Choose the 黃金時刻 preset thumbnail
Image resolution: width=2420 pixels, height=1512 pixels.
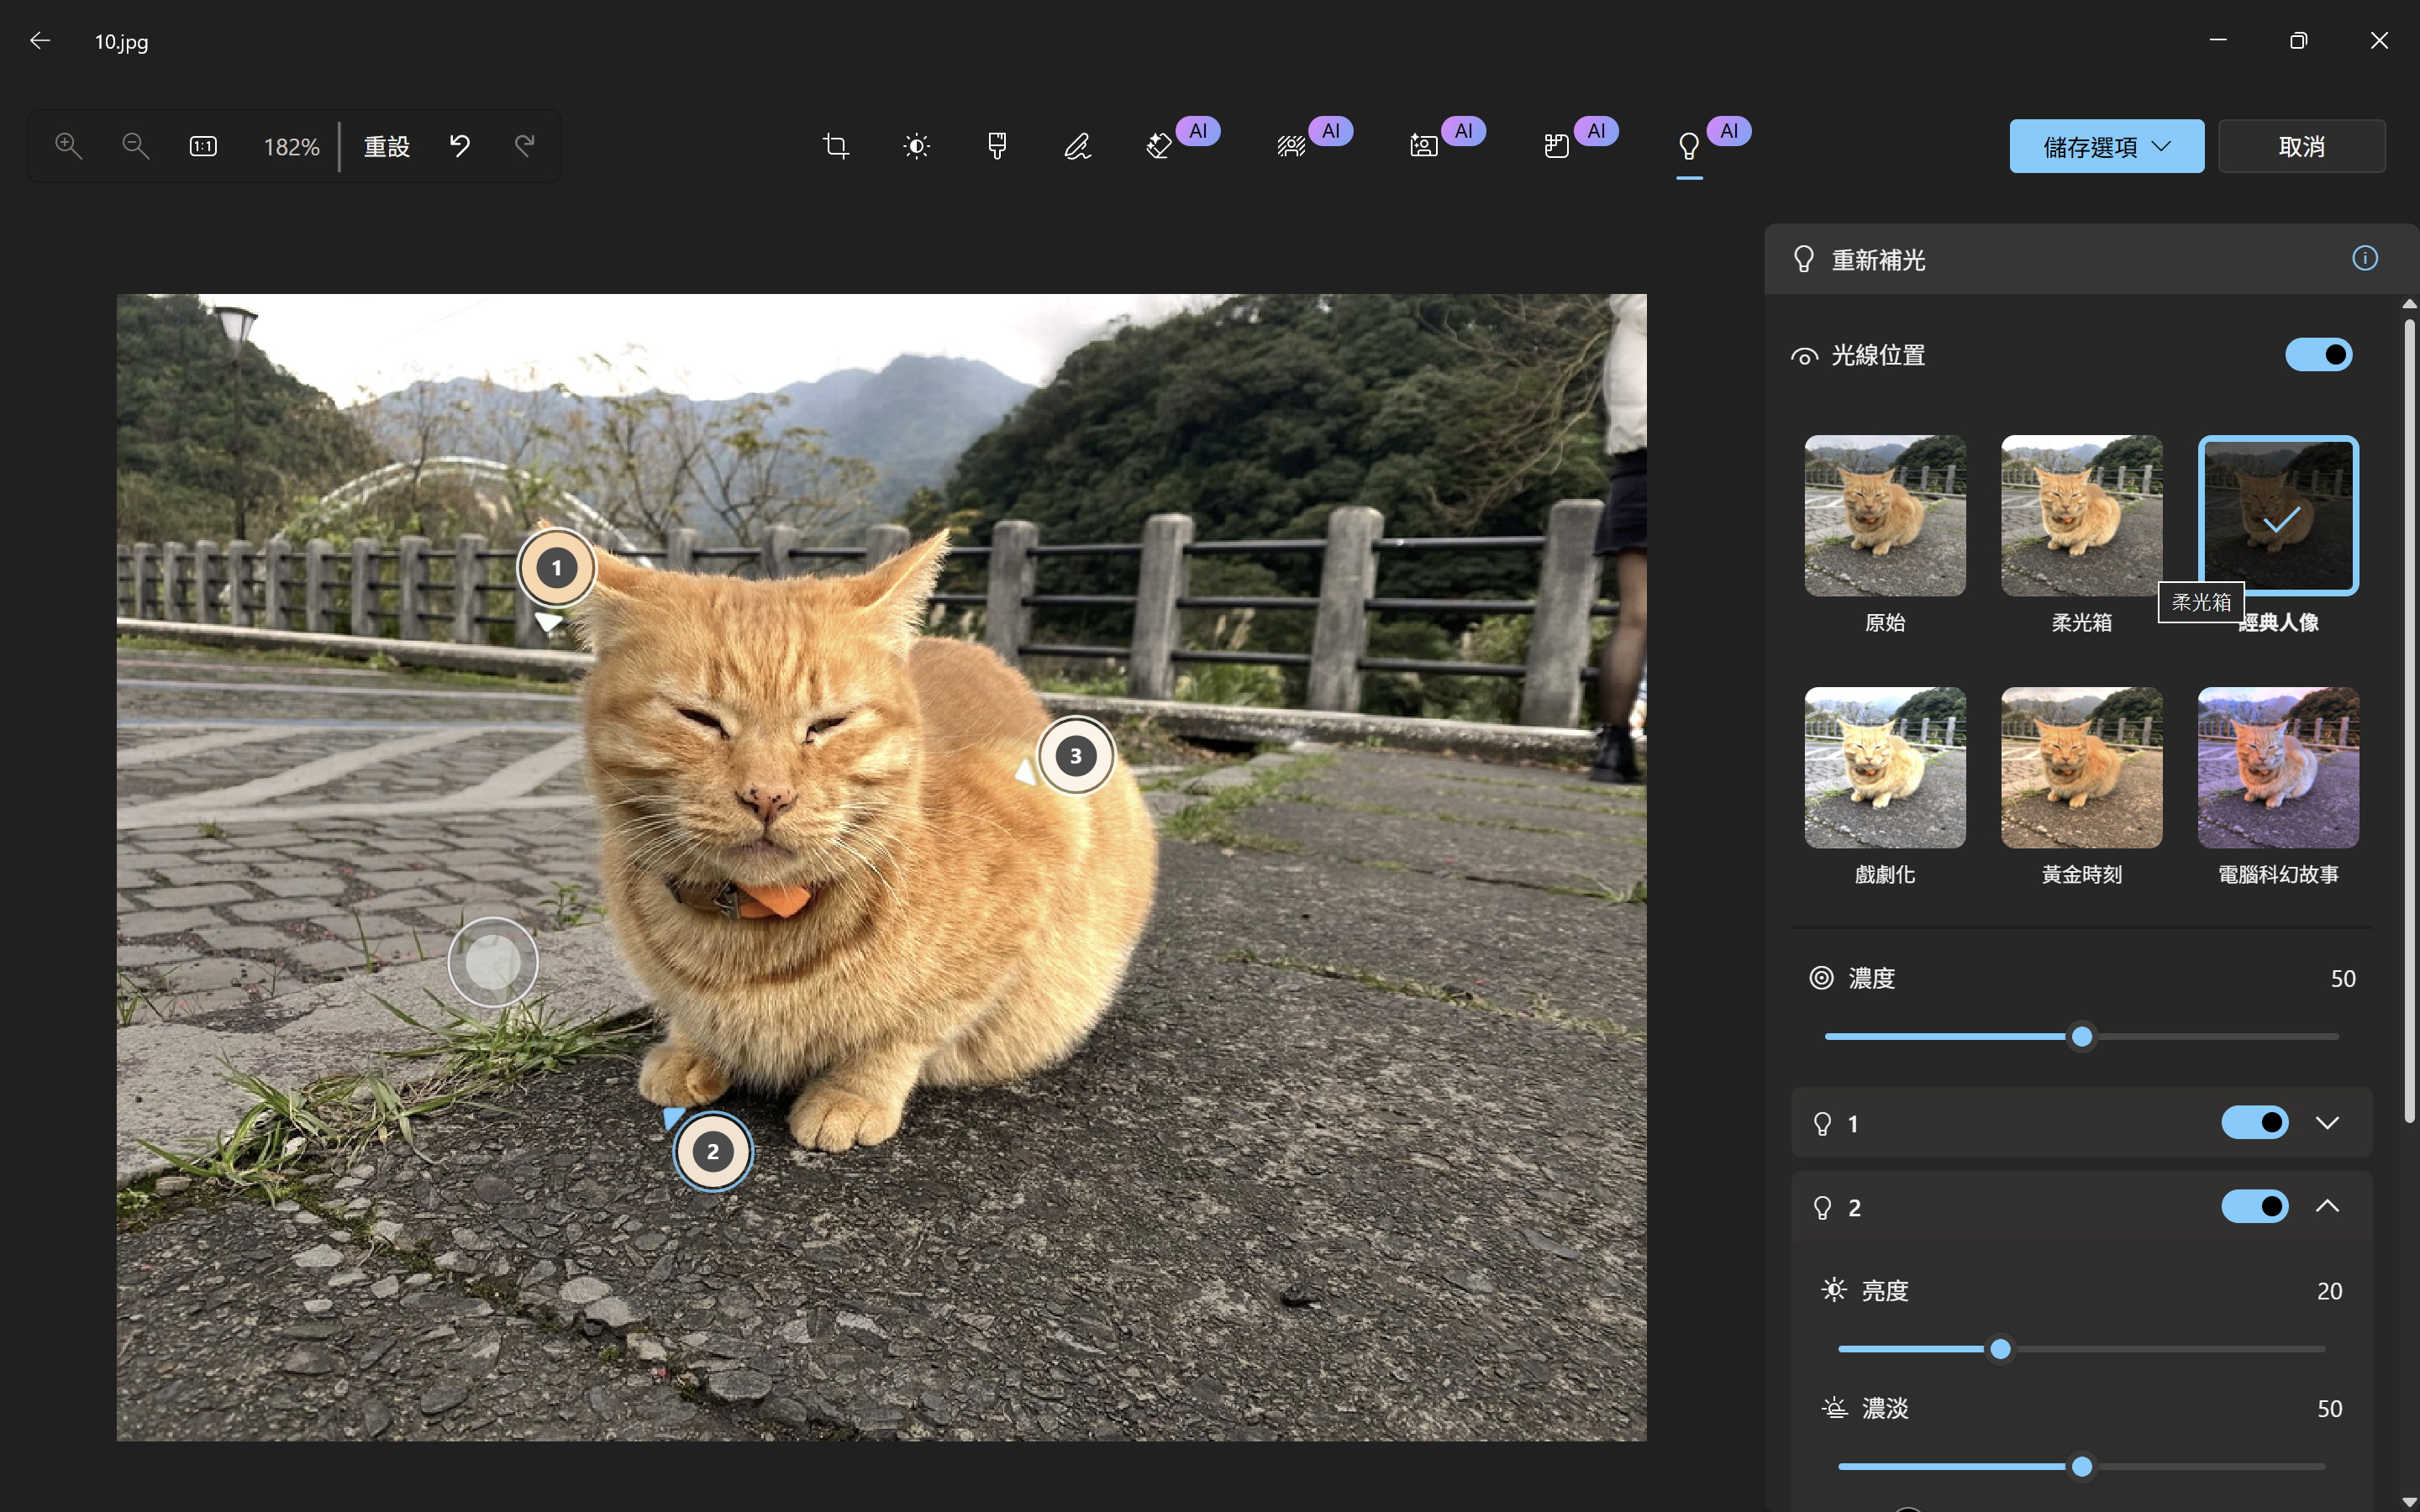2081,768
